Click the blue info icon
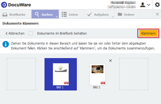 pyautogui.click(x=6, y=44)
